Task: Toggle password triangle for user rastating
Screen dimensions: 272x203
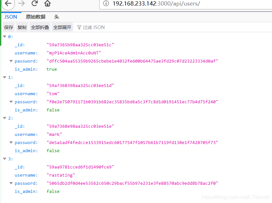Action: [11, 183]
